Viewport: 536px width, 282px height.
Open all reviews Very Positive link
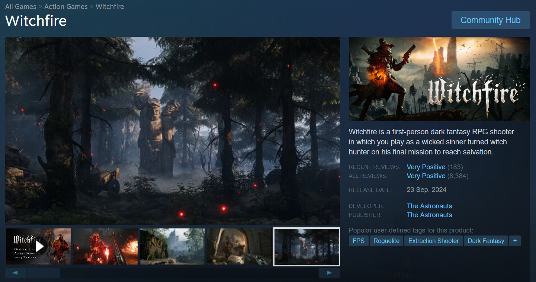pyautogui.click(x=426, y=176)
